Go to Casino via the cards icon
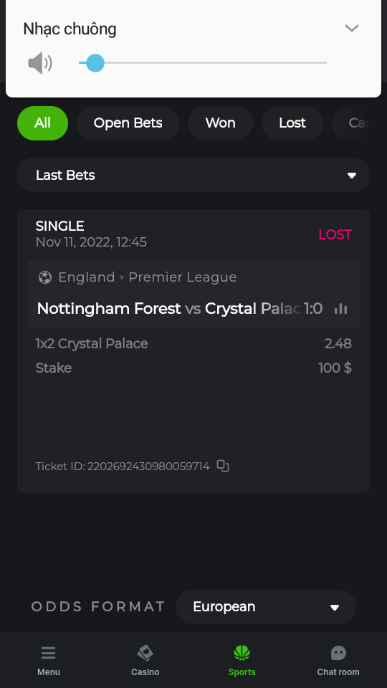The height and width of the screenshot is (688, 387). (x=145, y=653)
